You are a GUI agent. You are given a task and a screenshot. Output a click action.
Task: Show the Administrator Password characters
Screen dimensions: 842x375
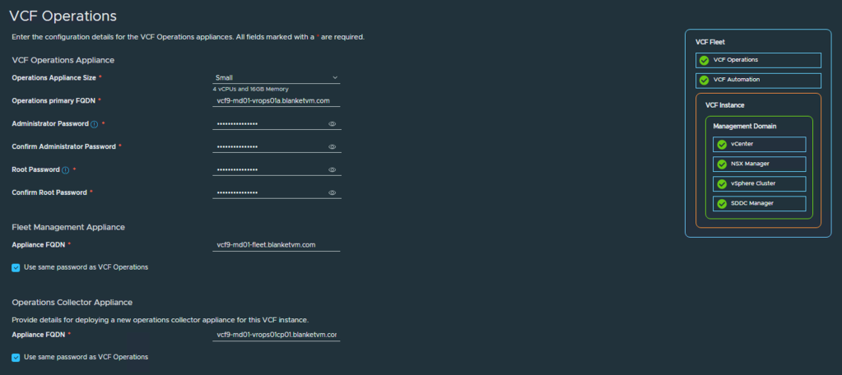tap(333, 124)
